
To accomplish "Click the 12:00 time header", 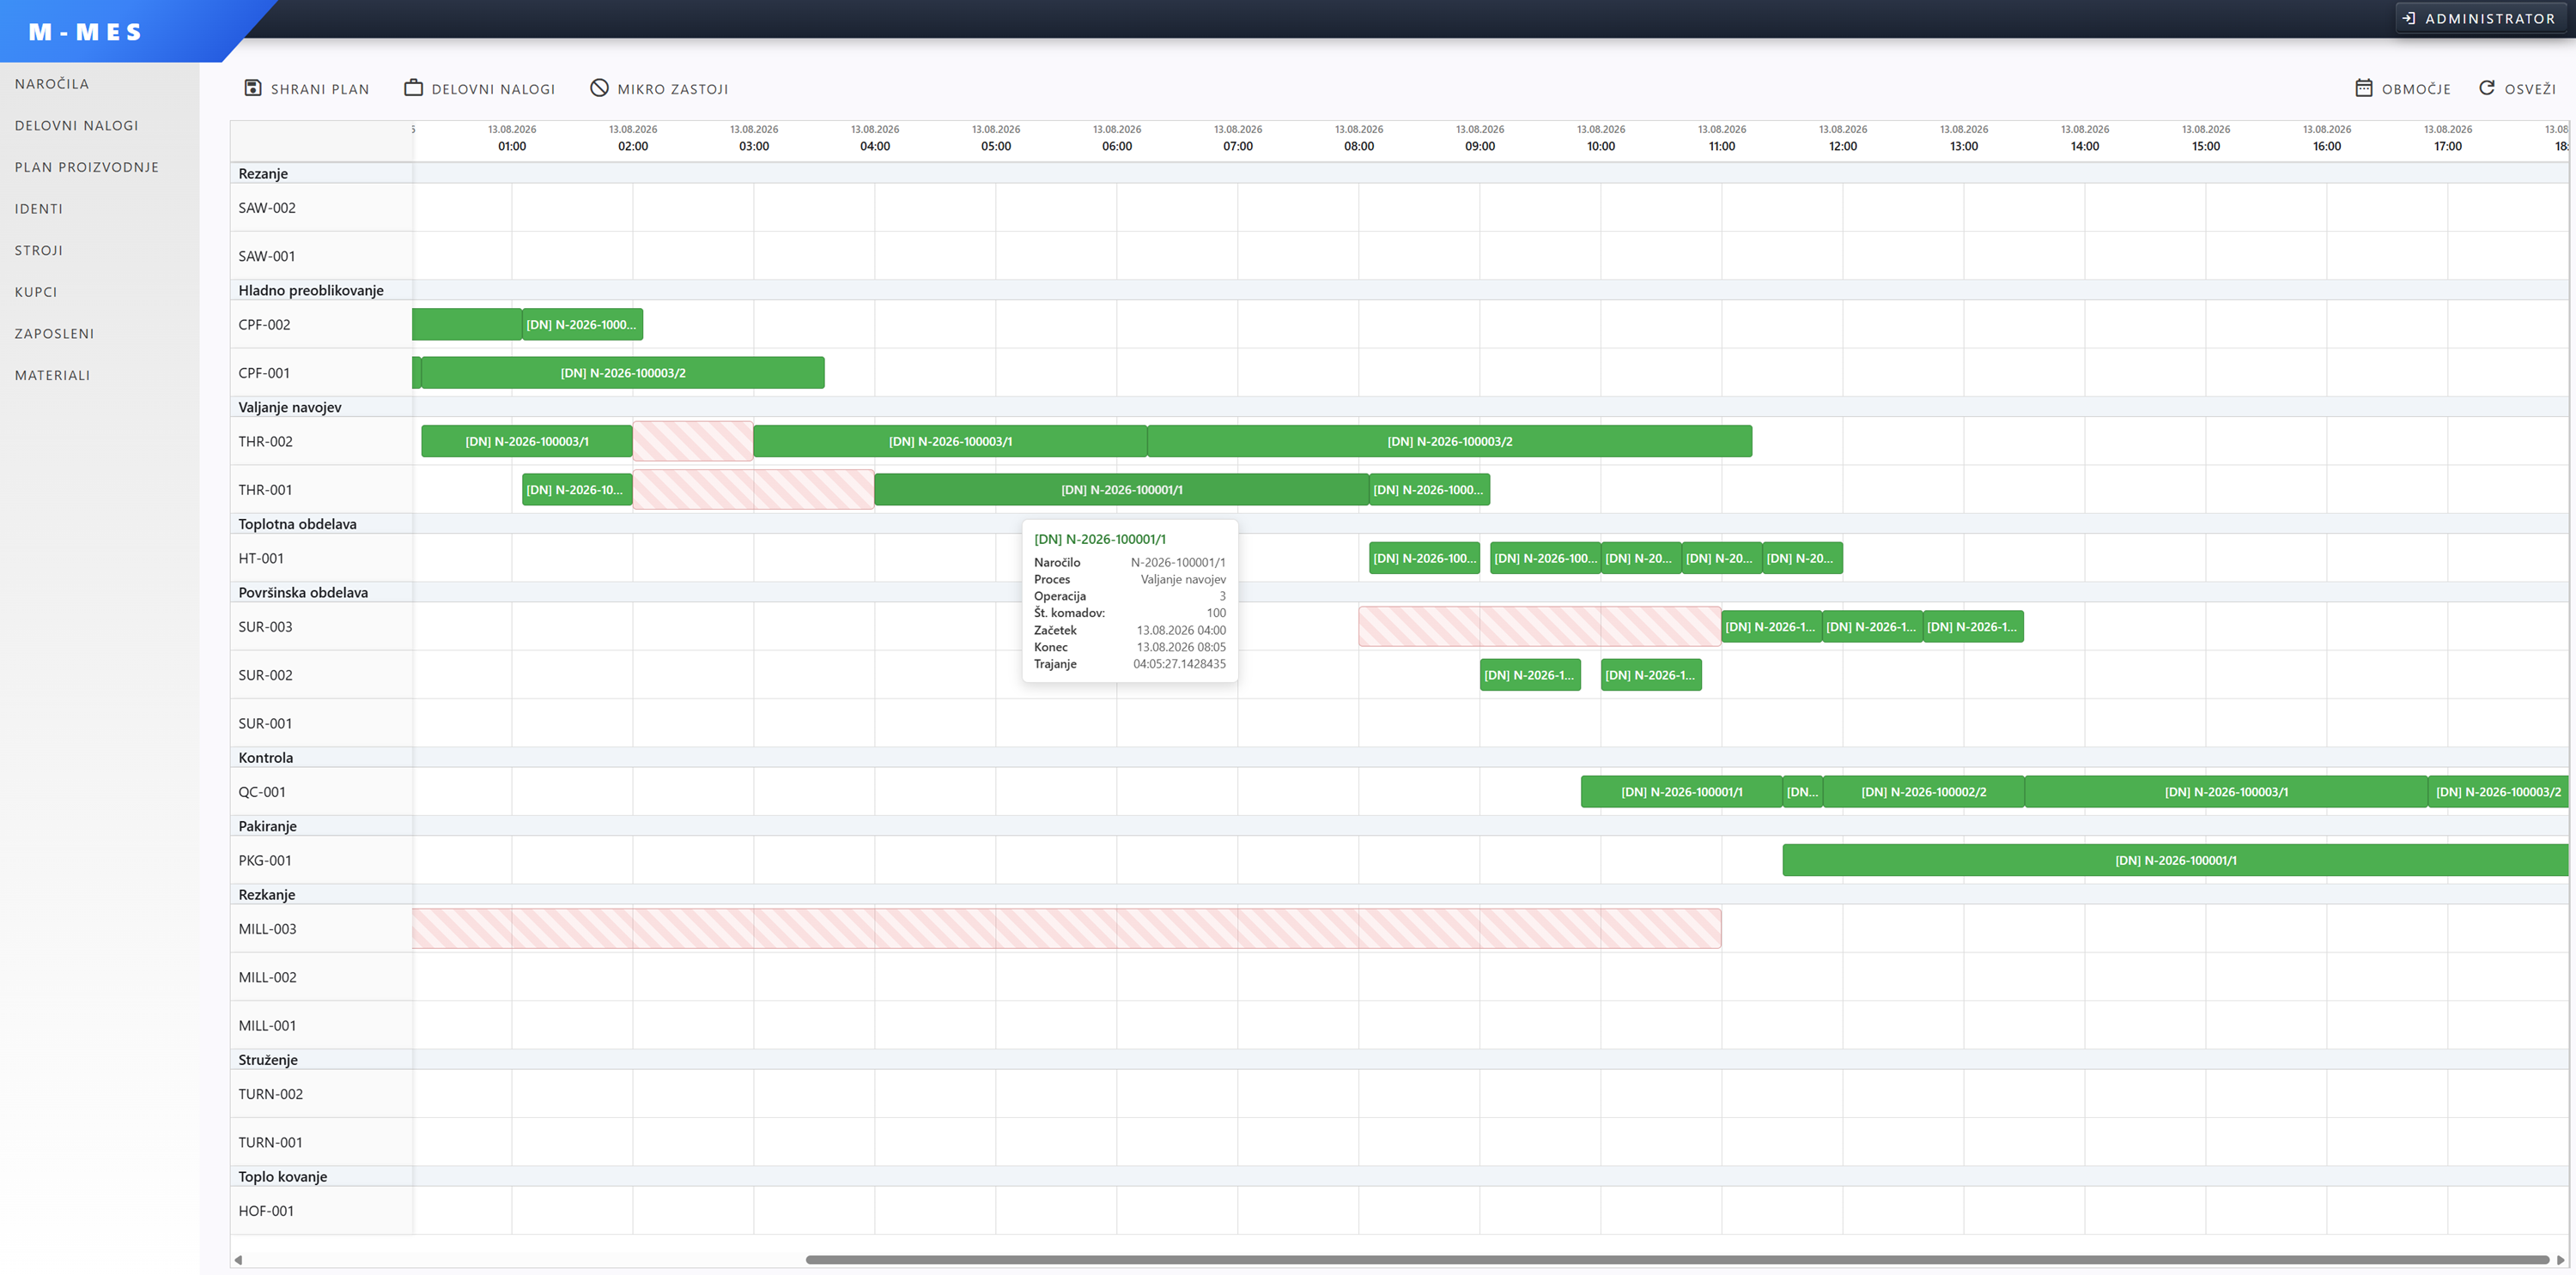I will (x=1843, y=146).
